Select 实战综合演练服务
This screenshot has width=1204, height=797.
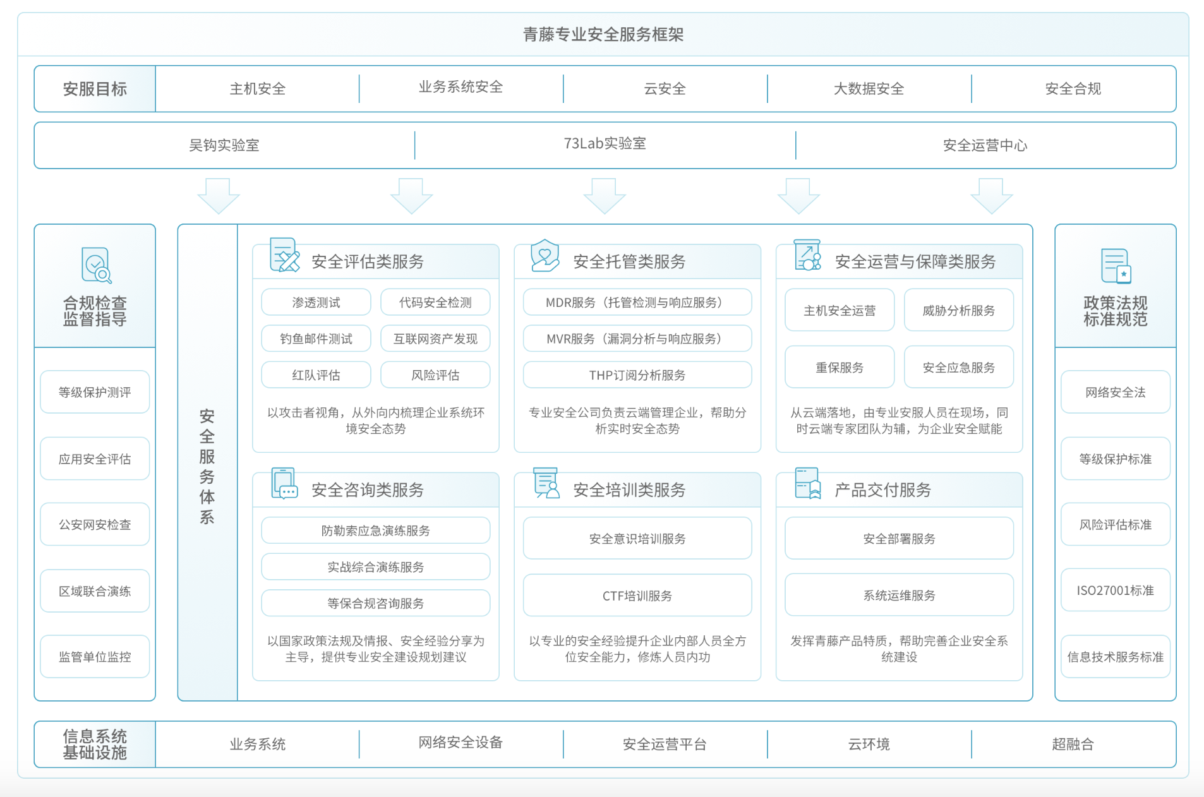[376, 567]
